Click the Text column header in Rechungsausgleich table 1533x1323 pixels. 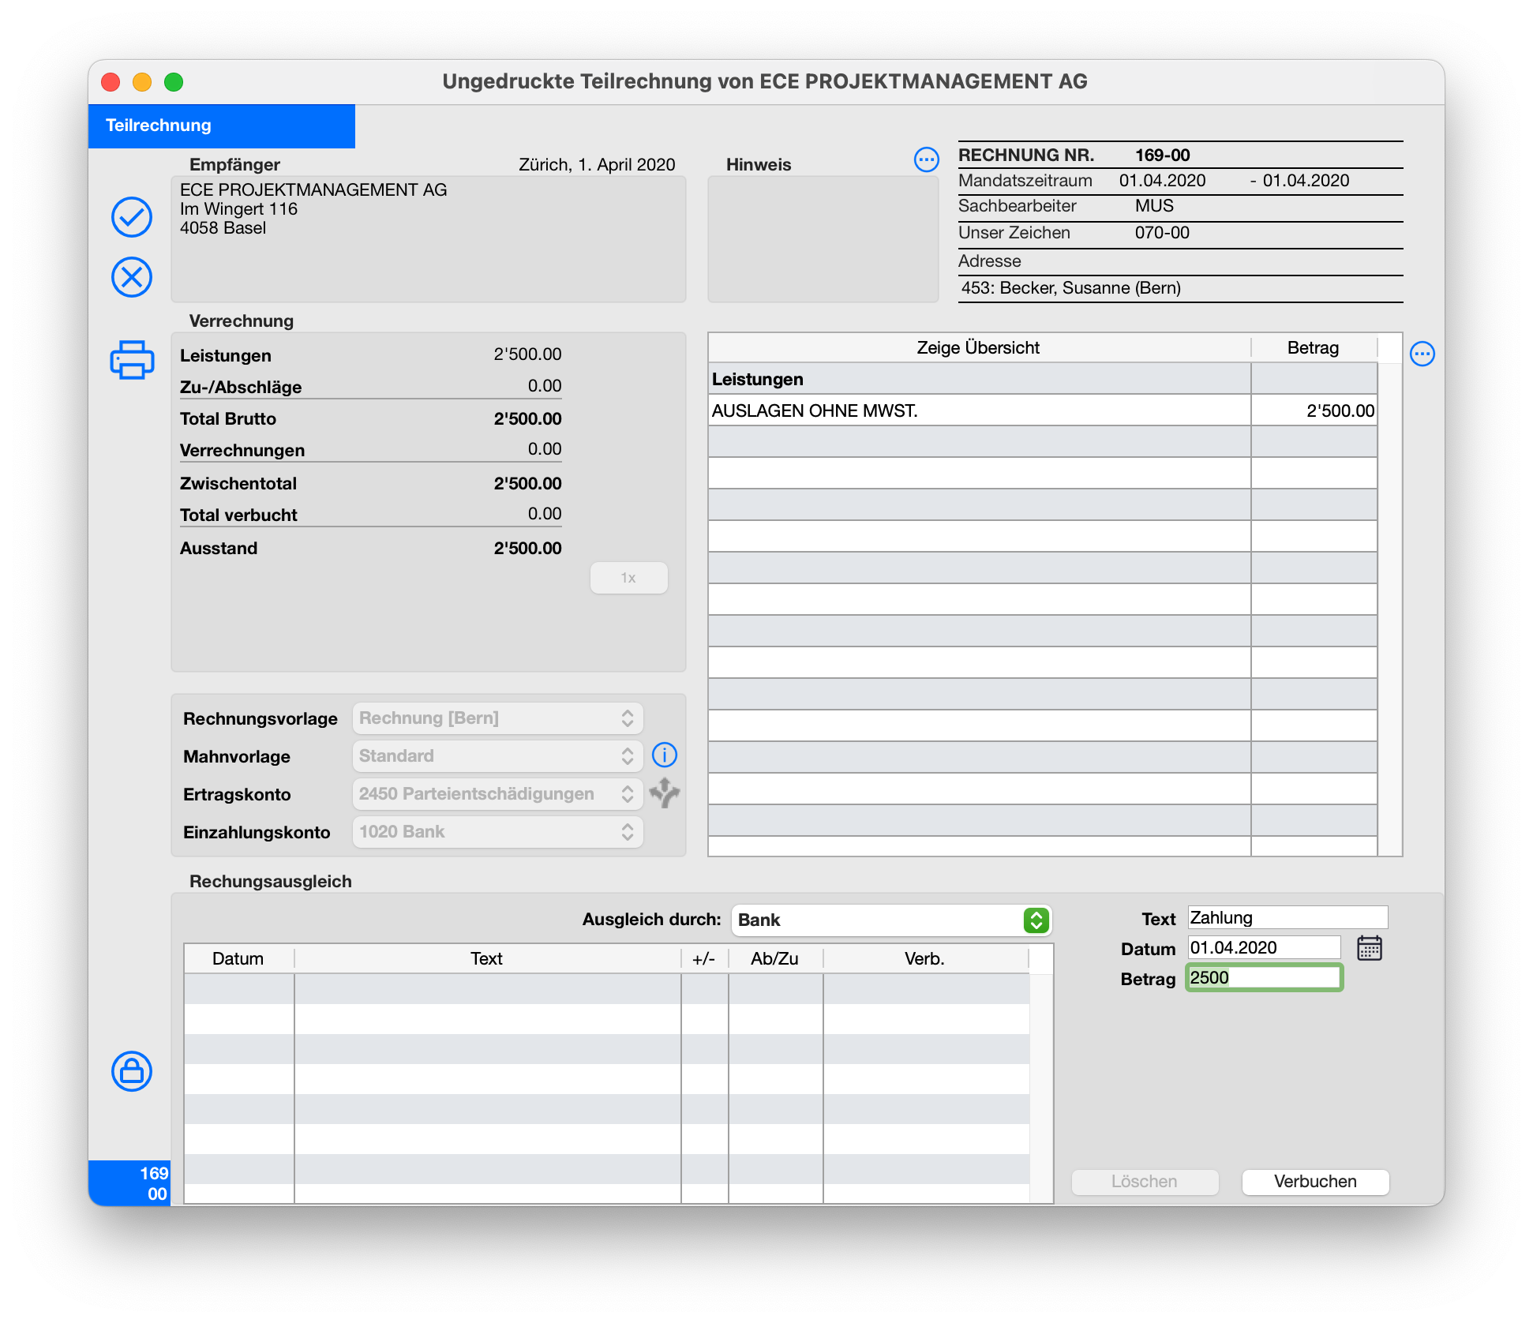487,959
